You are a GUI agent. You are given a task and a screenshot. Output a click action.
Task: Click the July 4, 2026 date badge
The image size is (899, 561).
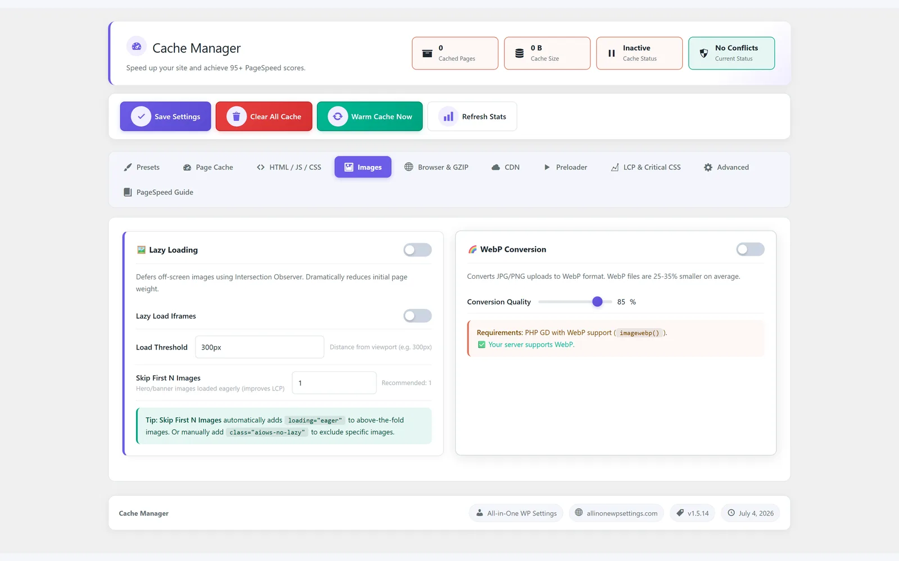tap(750, 513)
